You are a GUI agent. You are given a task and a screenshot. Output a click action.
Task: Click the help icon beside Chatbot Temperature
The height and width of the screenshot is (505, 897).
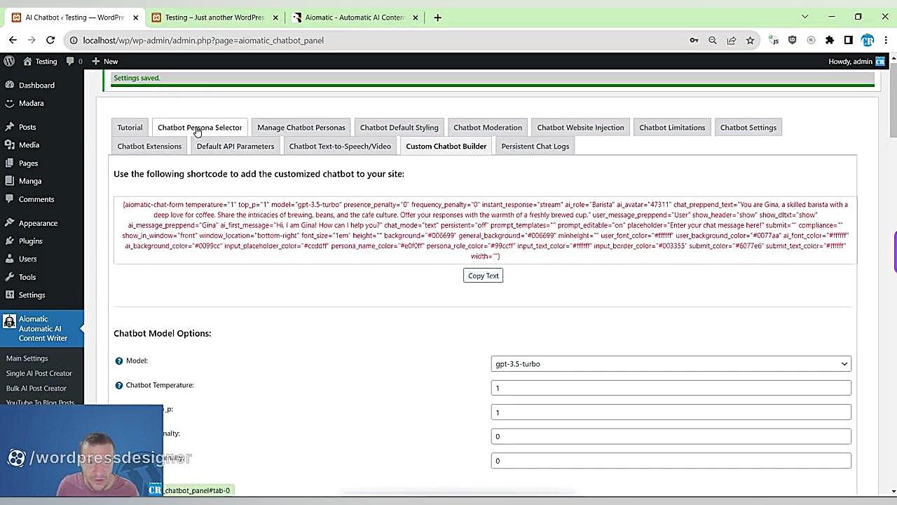tap(118, 386)
